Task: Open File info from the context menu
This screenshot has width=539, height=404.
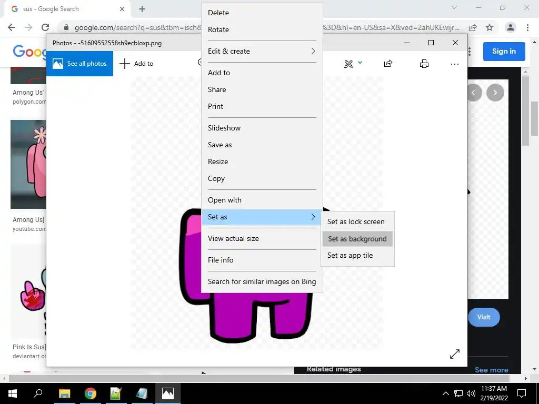Action: click(x=262, y=260)
